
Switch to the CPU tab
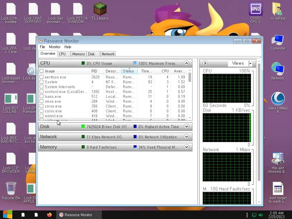(x=64, y=54)
